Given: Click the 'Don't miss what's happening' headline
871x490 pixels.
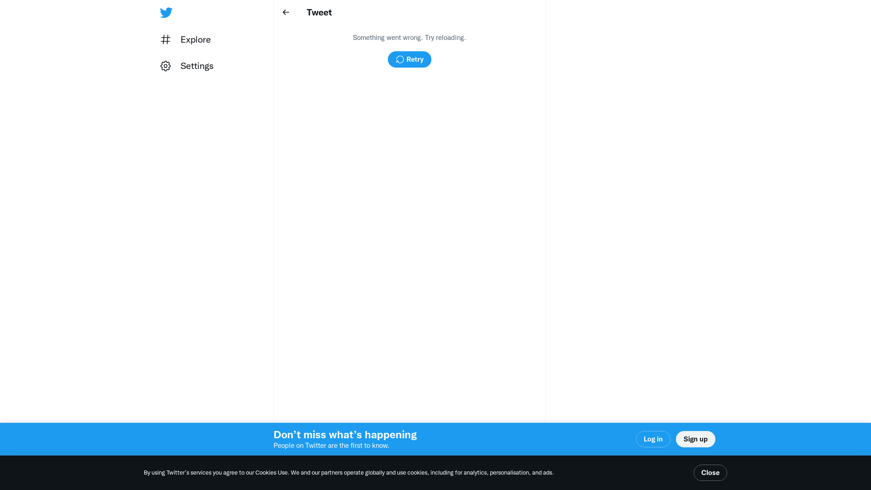Looking at the screenshot, I should 345,435.
